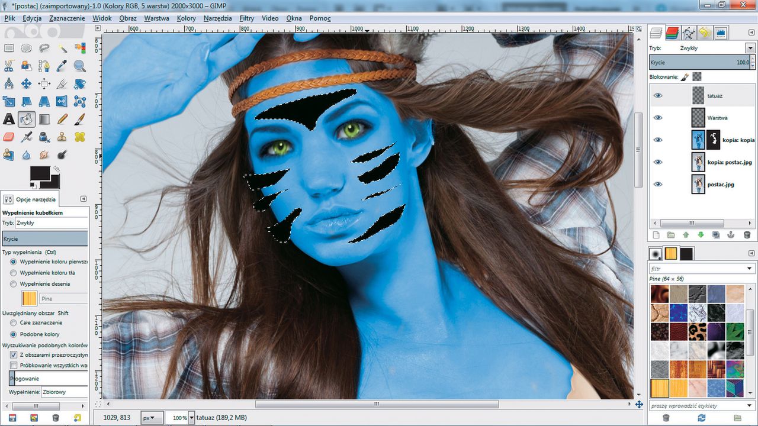Open the layer Tryb mode dropdown
Image resolution: width=758 pixels, height=426 pixels.
(x=750, y=49)
